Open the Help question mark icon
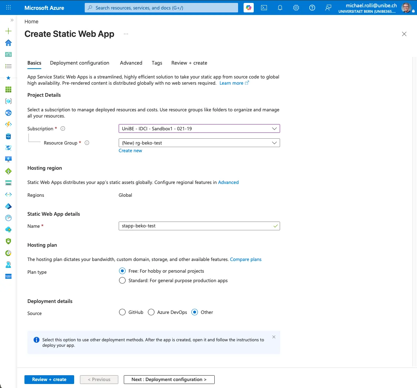The height and width of the screenshot is (388, 417). 312,8
